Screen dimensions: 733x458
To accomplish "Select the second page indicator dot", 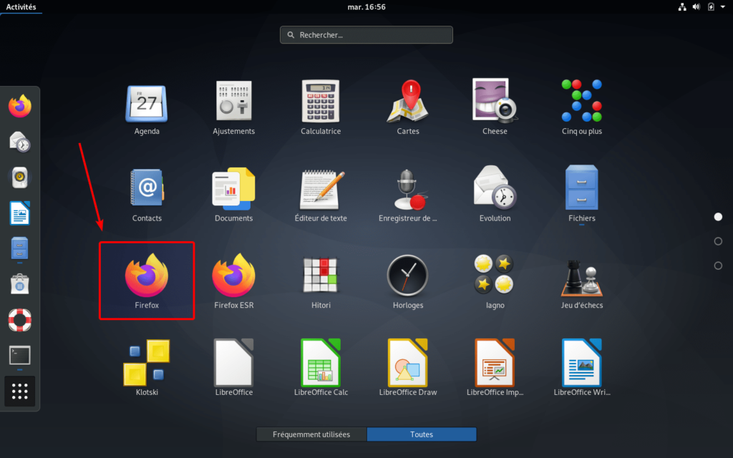I will 718,241.
